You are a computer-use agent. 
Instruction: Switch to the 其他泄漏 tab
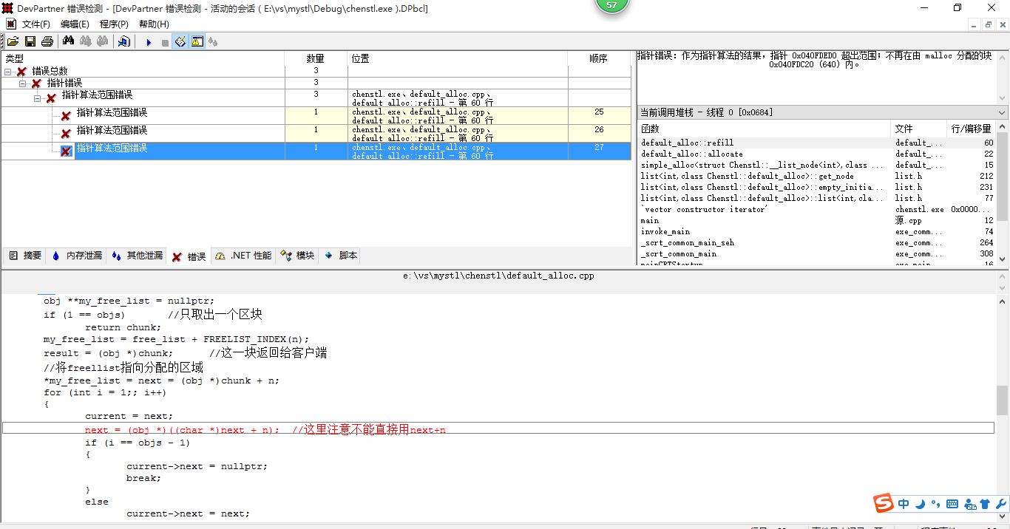point(137,256)
